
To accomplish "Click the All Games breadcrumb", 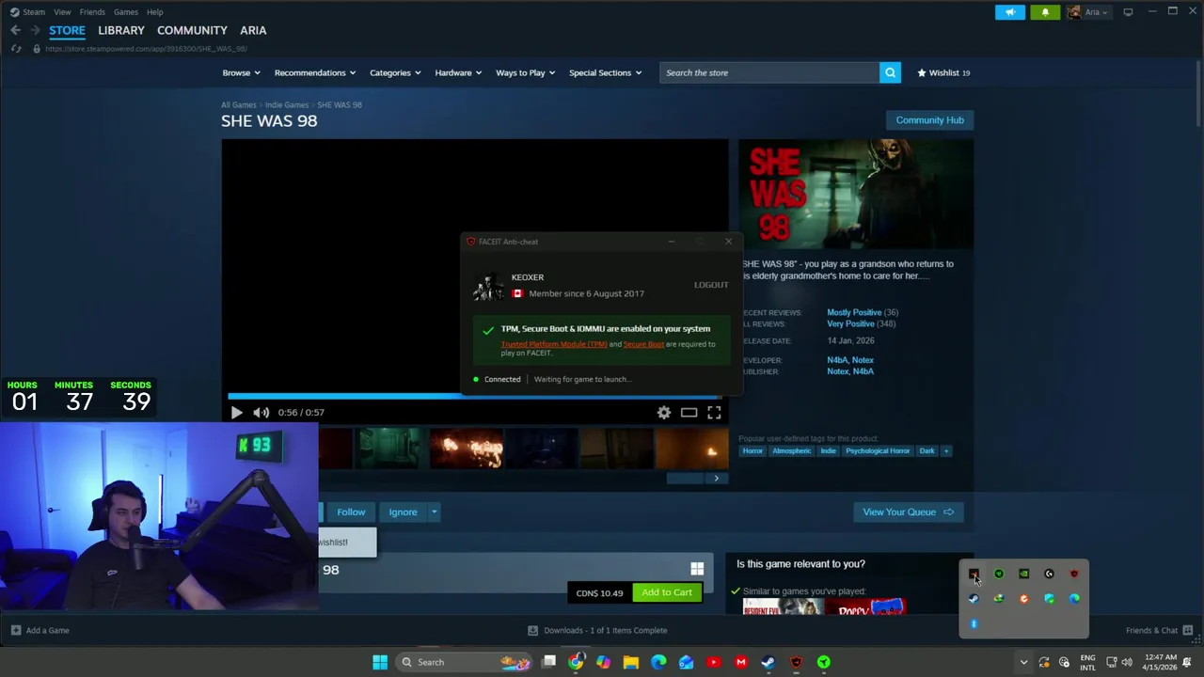I will [x=238, y=105].
